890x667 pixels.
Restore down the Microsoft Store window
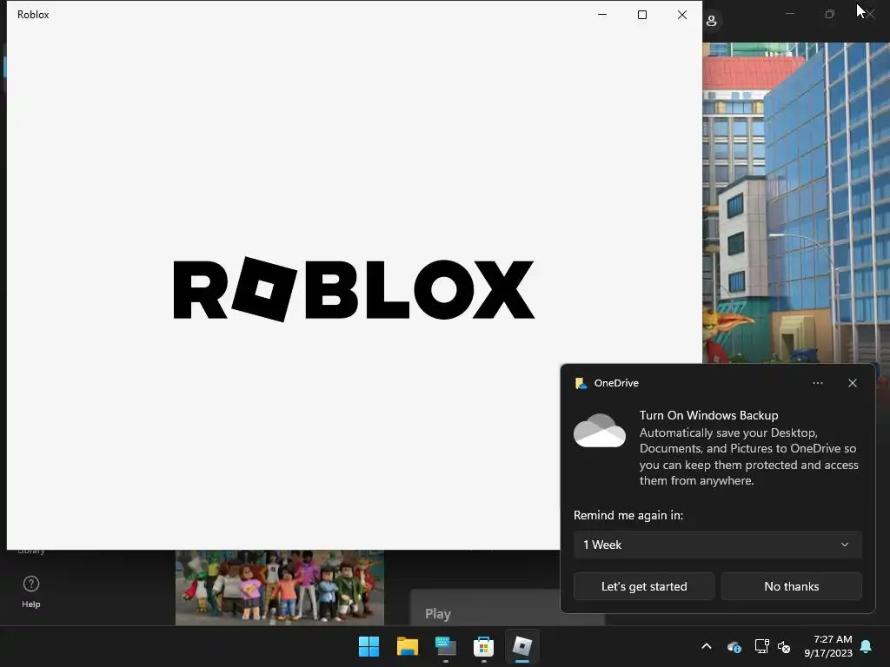[x=830, y=14]
